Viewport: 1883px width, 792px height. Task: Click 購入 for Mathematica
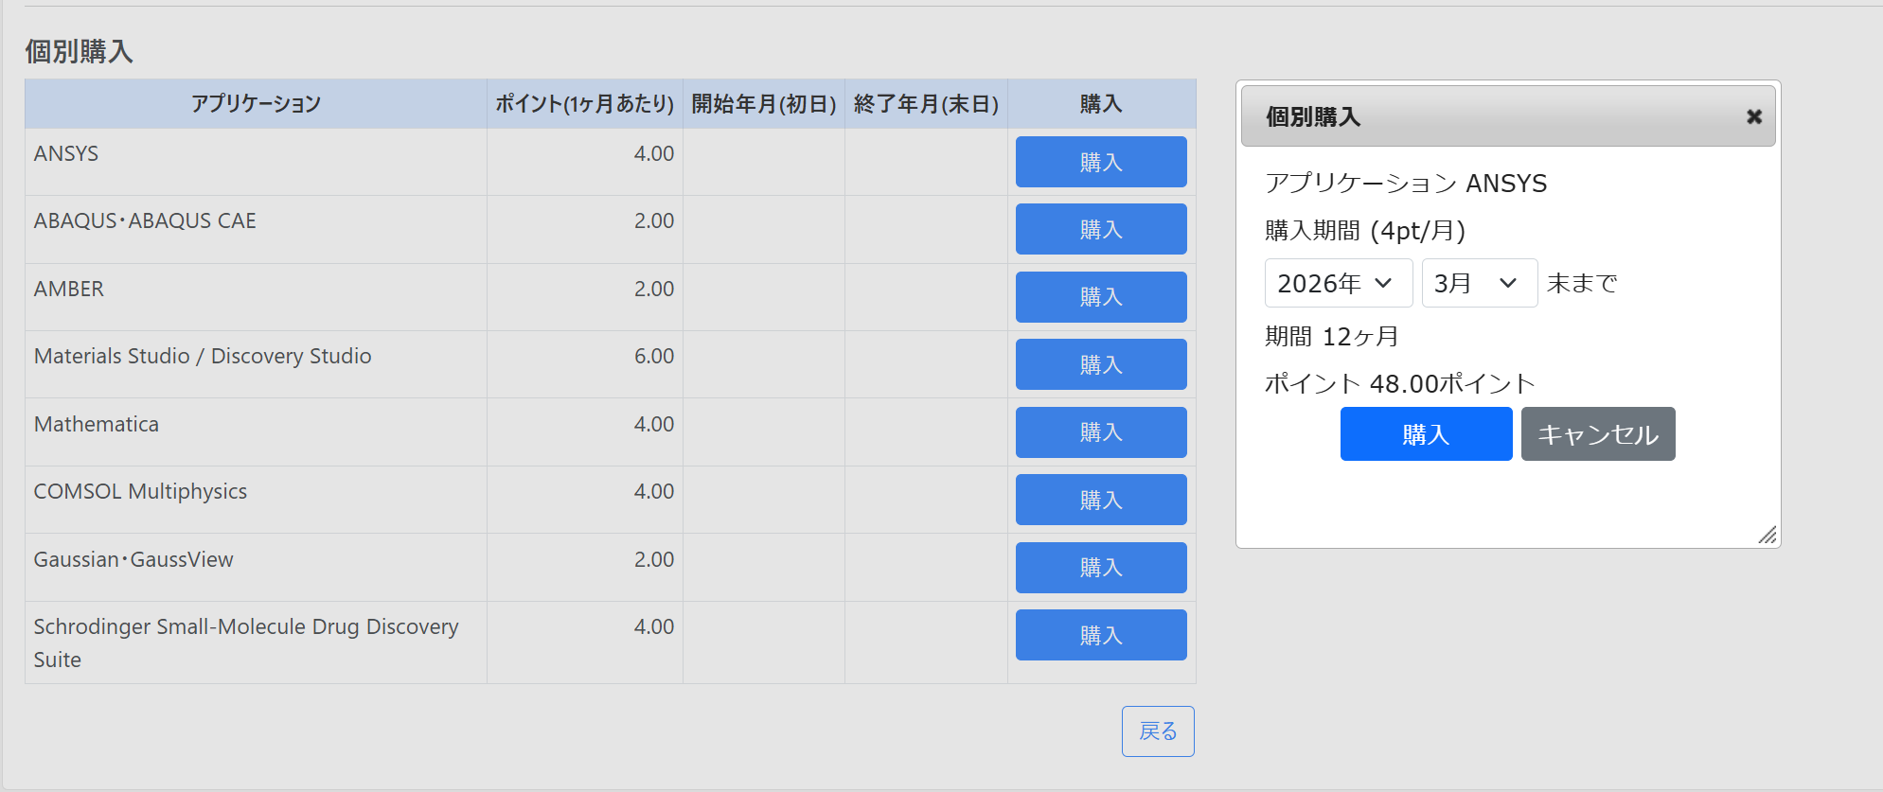point(1100,432)
